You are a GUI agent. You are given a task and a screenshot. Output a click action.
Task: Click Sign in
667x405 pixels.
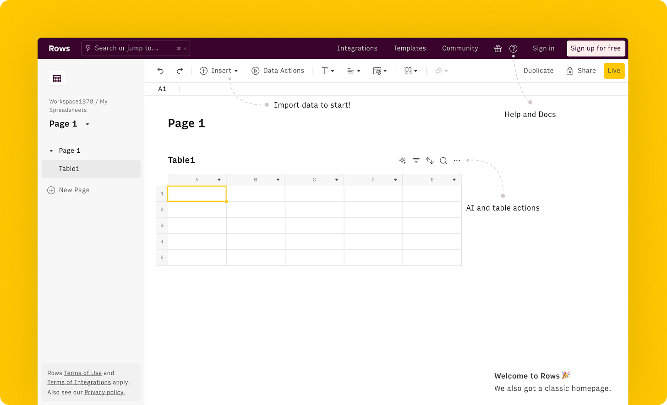[x=543, y=48]
